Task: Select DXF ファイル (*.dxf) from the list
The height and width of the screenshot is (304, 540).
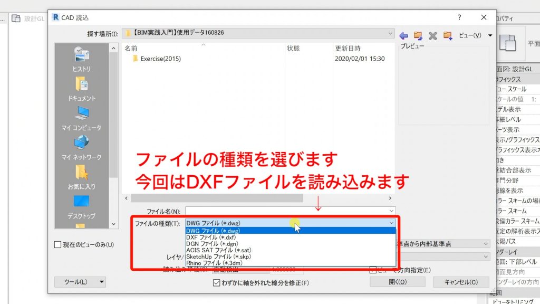Action: pyautogui.click(x=211, y=237)
